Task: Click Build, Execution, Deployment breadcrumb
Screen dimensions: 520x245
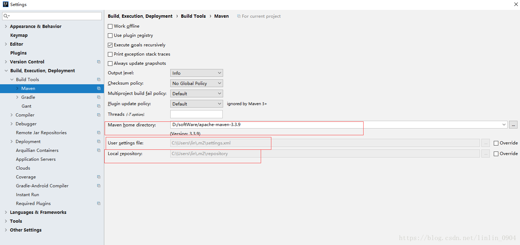Action: click(140, 16)
